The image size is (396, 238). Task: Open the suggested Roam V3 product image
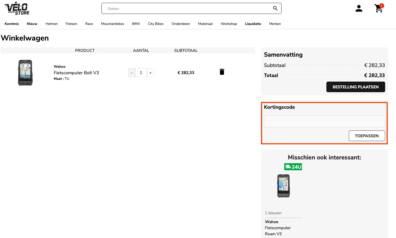click(x=283, y=186)
